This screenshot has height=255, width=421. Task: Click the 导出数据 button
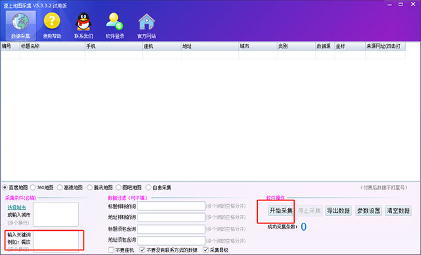[338, 211]
